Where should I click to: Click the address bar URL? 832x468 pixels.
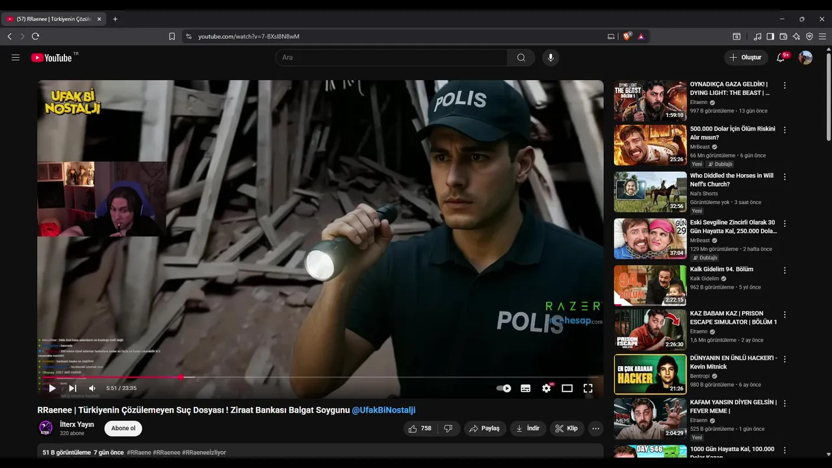tap(249, 36)
